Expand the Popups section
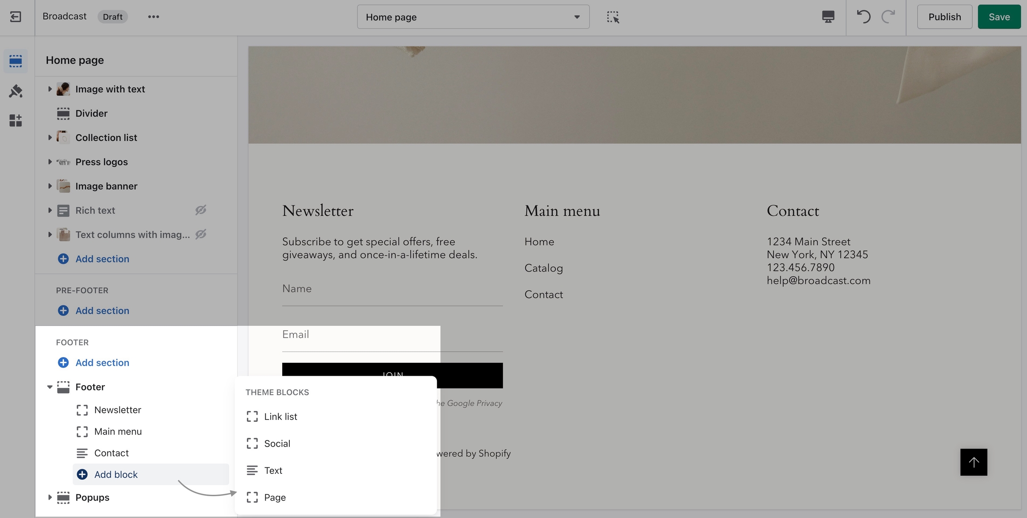Viewport: 1027px width, 518px height. click(x=49, y=497)
